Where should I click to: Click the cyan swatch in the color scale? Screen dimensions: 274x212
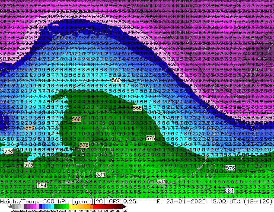pos(52,207)
